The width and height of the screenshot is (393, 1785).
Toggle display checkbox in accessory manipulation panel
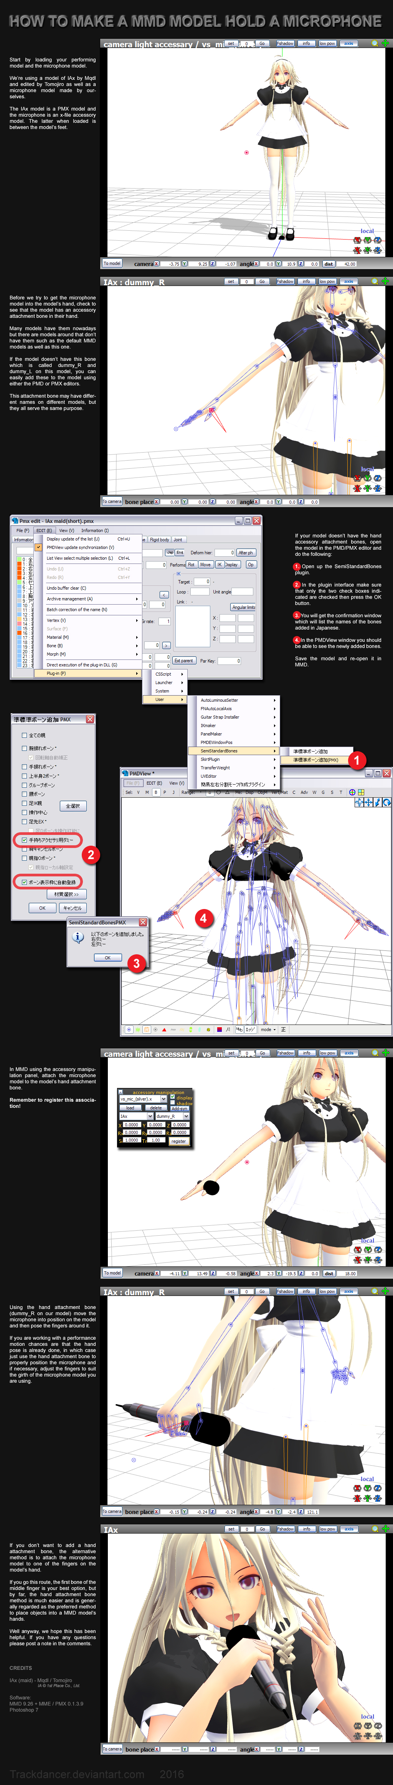coord(173,1097)
